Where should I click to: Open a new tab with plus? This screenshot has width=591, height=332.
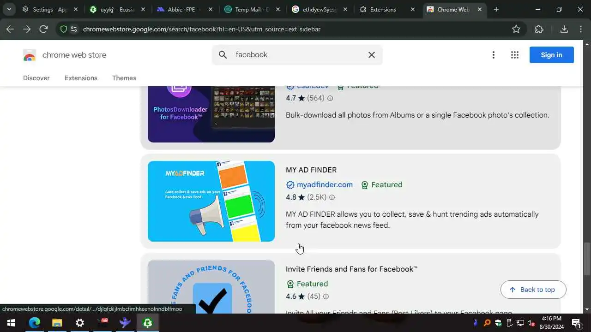pos(496,9)
